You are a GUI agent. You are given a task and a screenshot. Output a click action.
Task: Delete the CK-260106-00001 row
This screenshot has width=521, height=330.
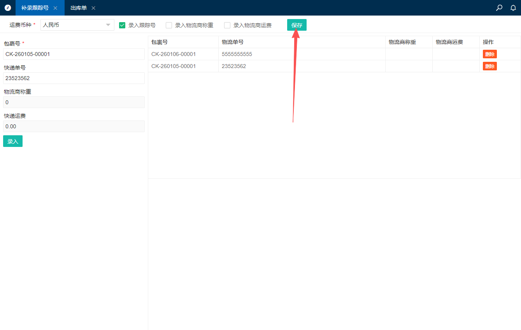[489, 54]
